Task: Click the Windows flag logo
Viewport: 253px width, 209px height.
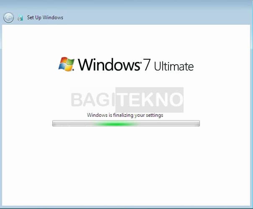Action: tap(66, 64)
